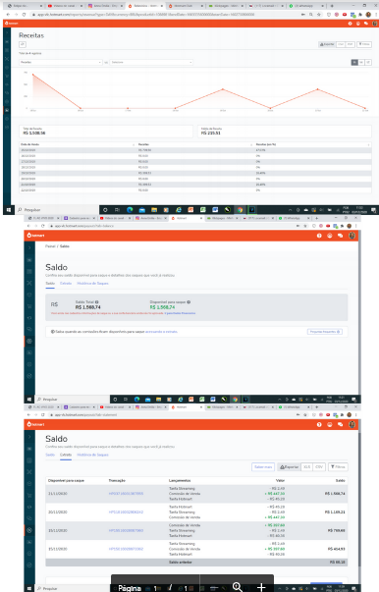The image size is (379, 592).
Task: Follow the acessando o extrato link
Action: tap(161, 332)
